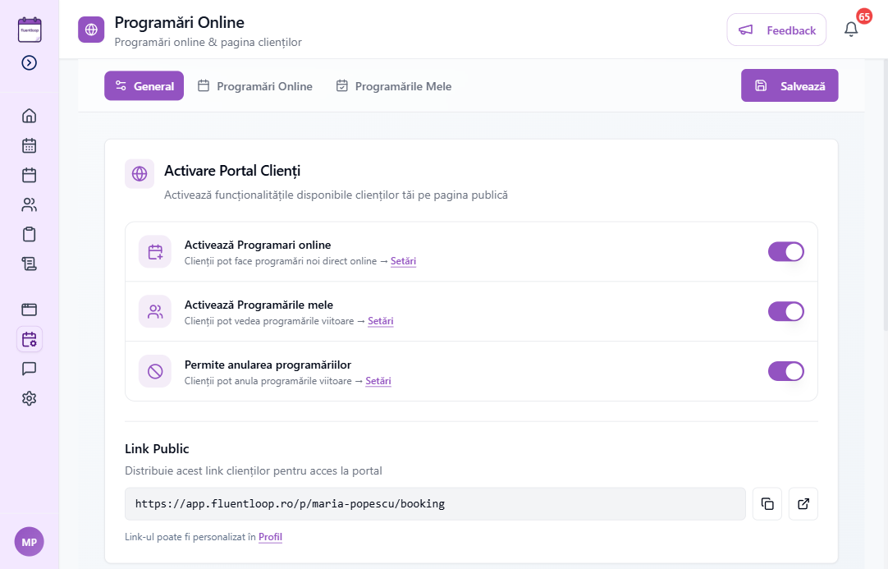Click the Feedback button
The width and height of the screenshot is (888, 569).
[x=776, y=30]
